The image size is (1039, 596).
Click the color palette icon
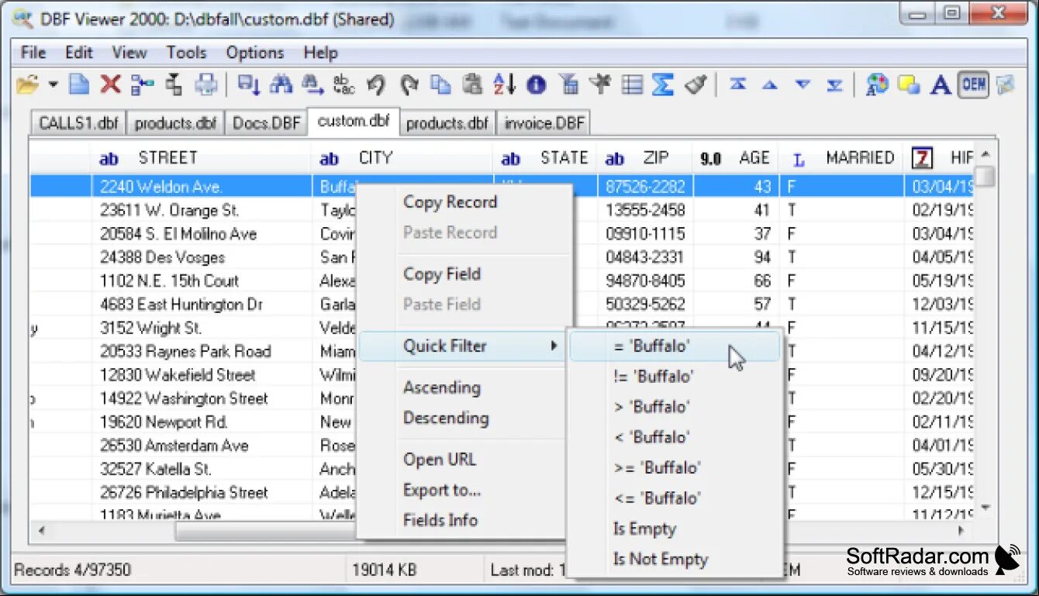click(x=877, y=84)
